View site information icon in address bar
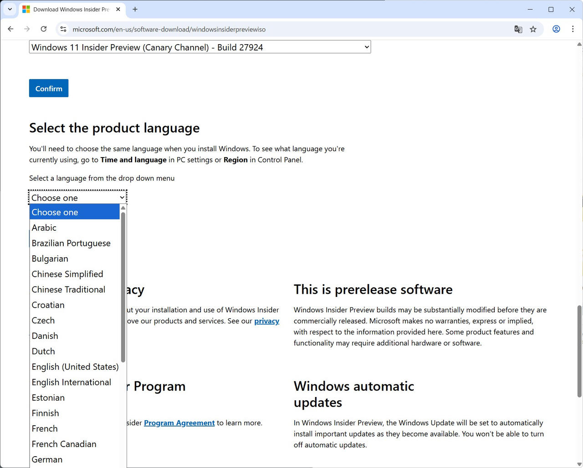Viewport: 583px width, 468px height. pyautogui.click(x=63, y=29)
